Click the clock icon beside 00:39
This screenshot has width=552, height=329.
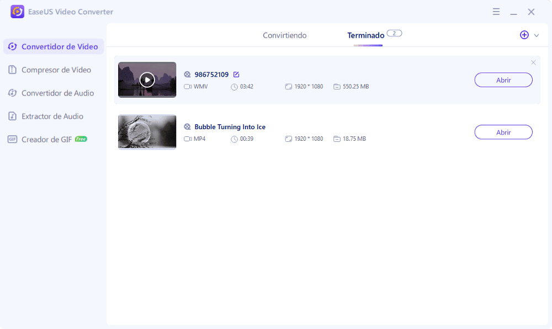pyautogui.click(x=234, y=139)
